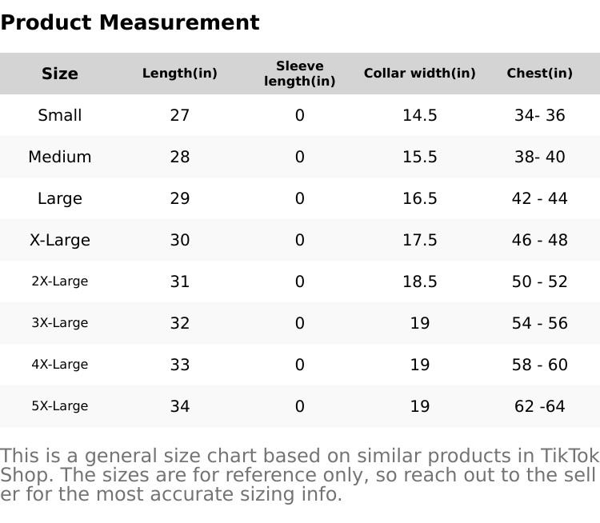Click the X-Large size row label
Screen dimensions: 600x523
point(60,240)
